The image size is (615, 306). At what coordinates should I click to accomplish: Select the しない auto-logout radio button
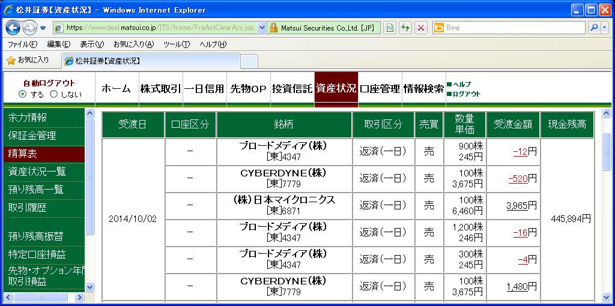(x=53, y=94)
